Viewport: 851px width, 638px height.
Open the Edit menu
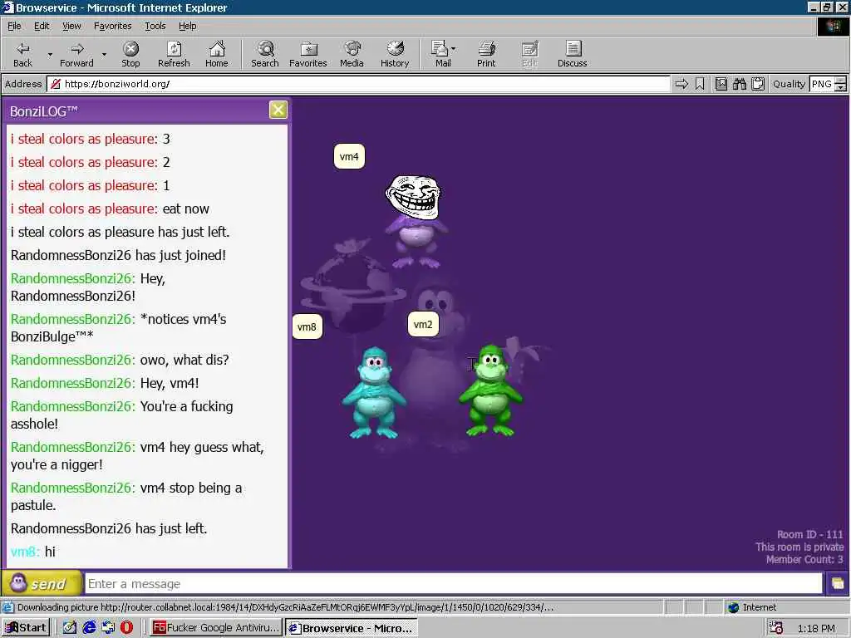pyautogui.click(x=42, y=26)
